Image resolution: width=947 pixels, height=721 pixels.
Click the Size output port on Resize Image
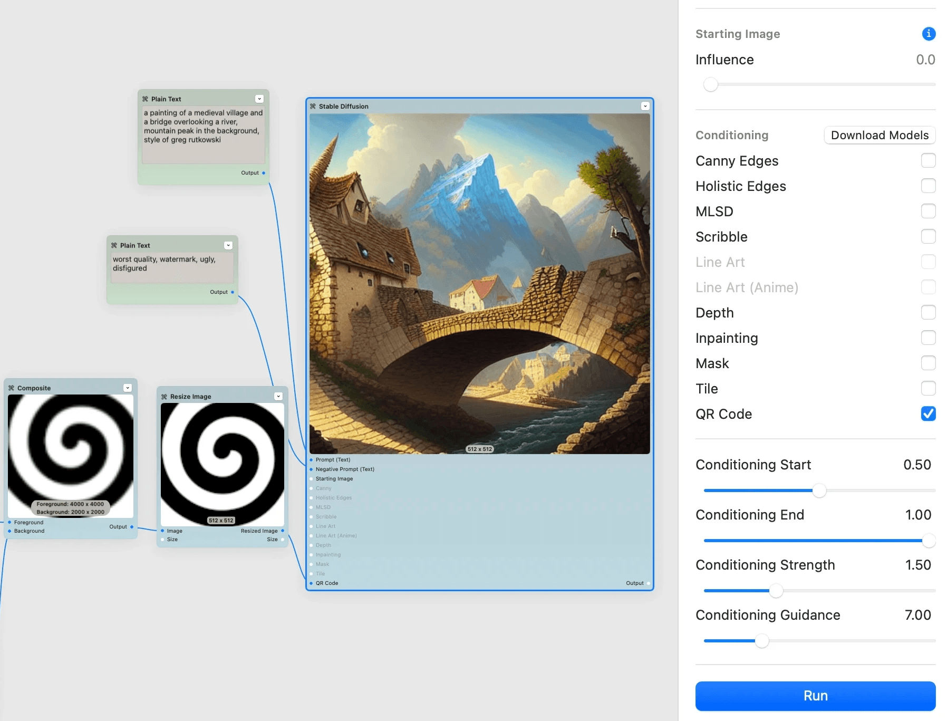pos(283,540)
